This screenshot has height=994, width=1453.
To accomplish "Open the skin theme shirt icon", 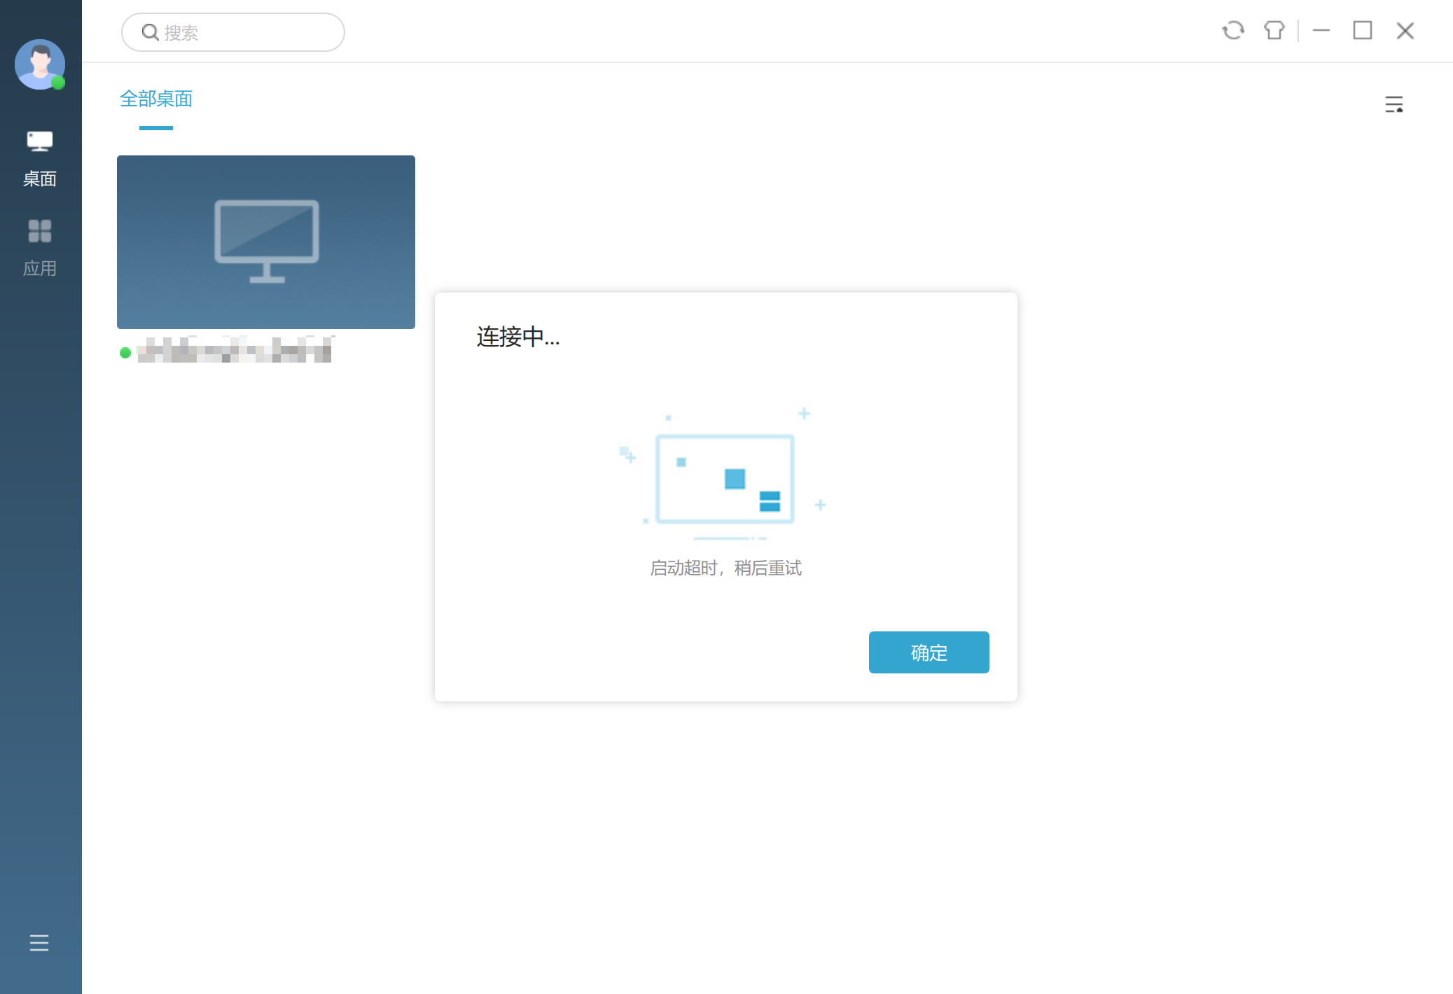I will [x=1274, y=31].
